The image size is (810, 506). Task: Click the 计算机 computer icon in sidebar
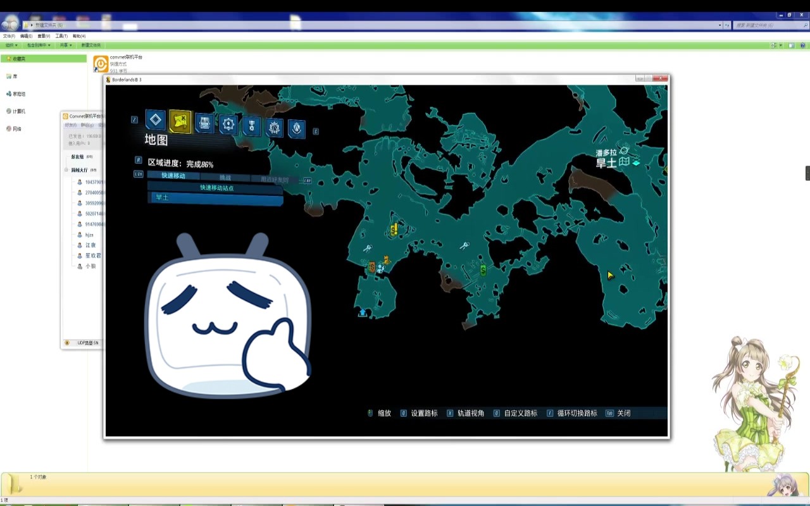click(x=8, y=111)
